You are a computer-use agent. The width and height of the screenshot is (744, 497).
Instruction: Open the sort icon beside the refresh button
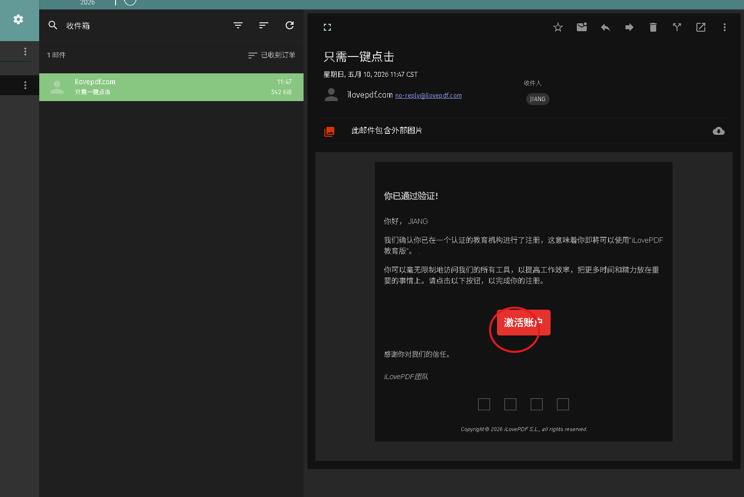coord(264,25)
